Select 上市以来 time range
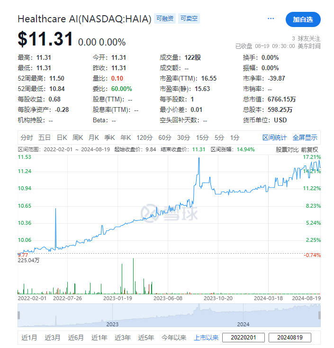334x348 pixels. click(x=206, y=338)
